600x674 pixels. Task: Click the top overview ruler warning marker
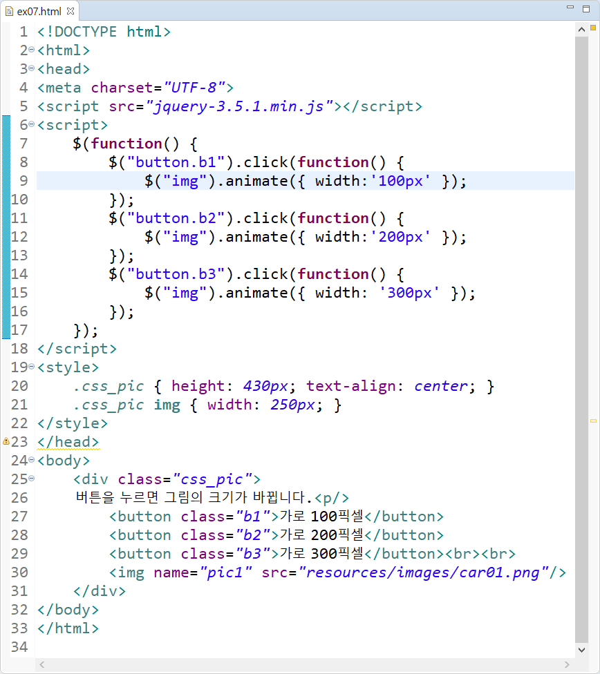click(x=593, y=28)
